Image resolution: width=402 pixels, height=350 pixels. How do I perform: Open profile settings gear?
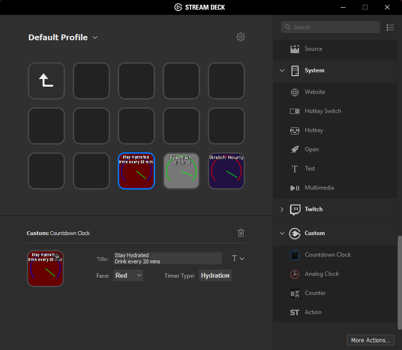[x=240, y=37]
